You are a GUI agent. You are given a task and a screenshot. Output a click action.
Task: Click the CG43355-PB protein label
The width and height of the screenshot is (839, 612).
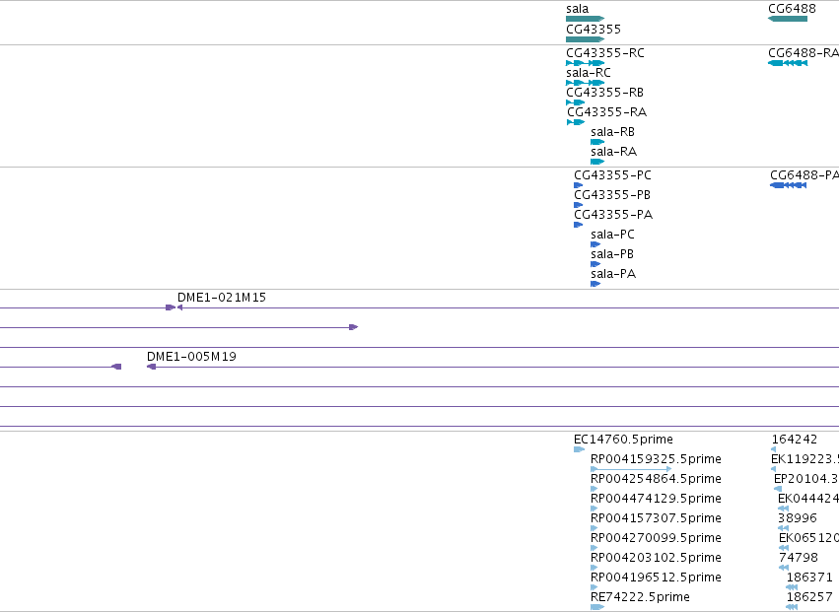(x=612, y=195)
